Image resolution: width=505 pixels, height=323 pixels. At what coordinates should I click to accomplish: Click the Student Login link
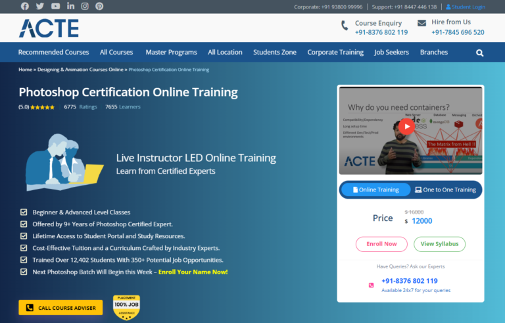[x=466, y=7]
